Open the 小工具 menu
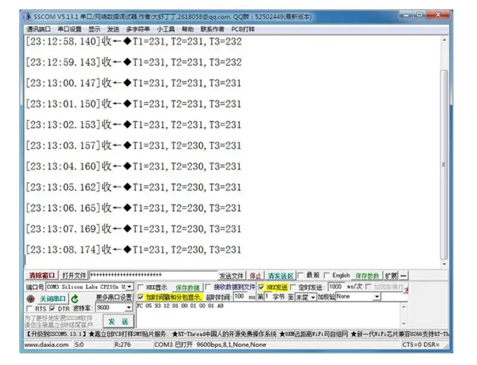Viewport: 477px width, 365px height. (x=166, y=29)
